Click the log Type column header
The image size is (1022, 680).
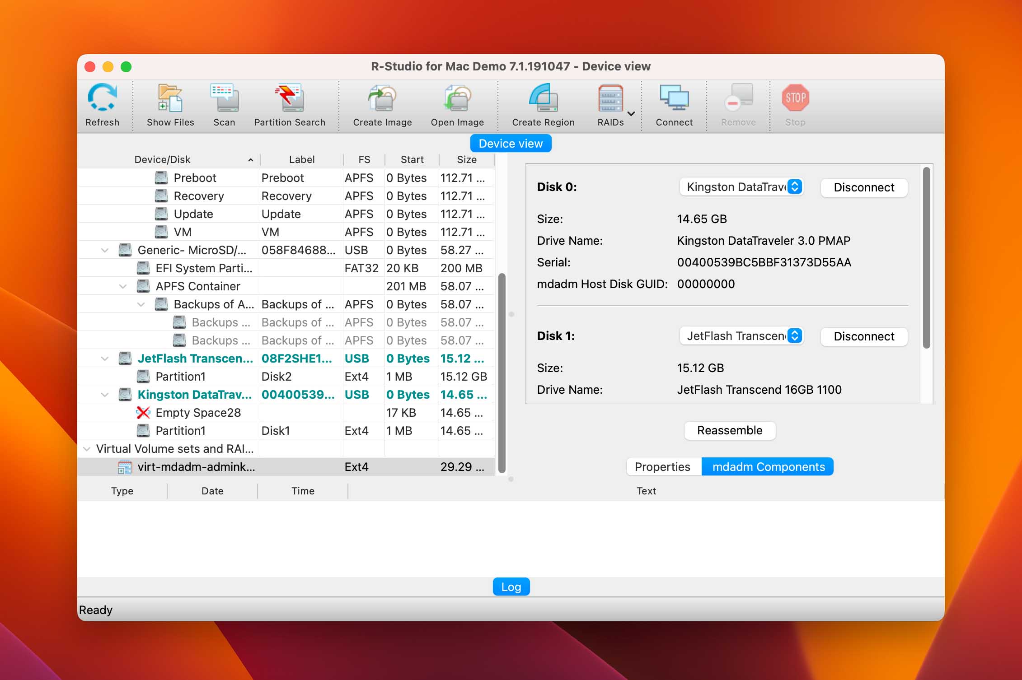(122, 491)
